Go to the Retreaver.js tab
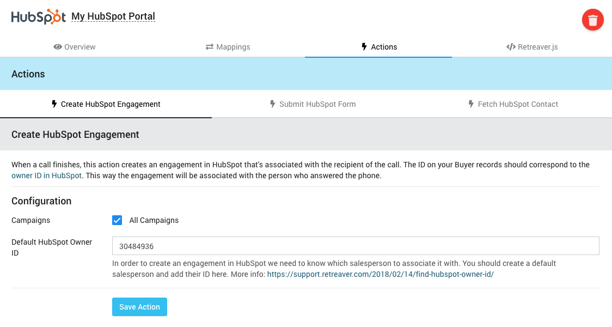Viewport: 612px width, 327px height. pyautogui.click(x=537, y=47)
